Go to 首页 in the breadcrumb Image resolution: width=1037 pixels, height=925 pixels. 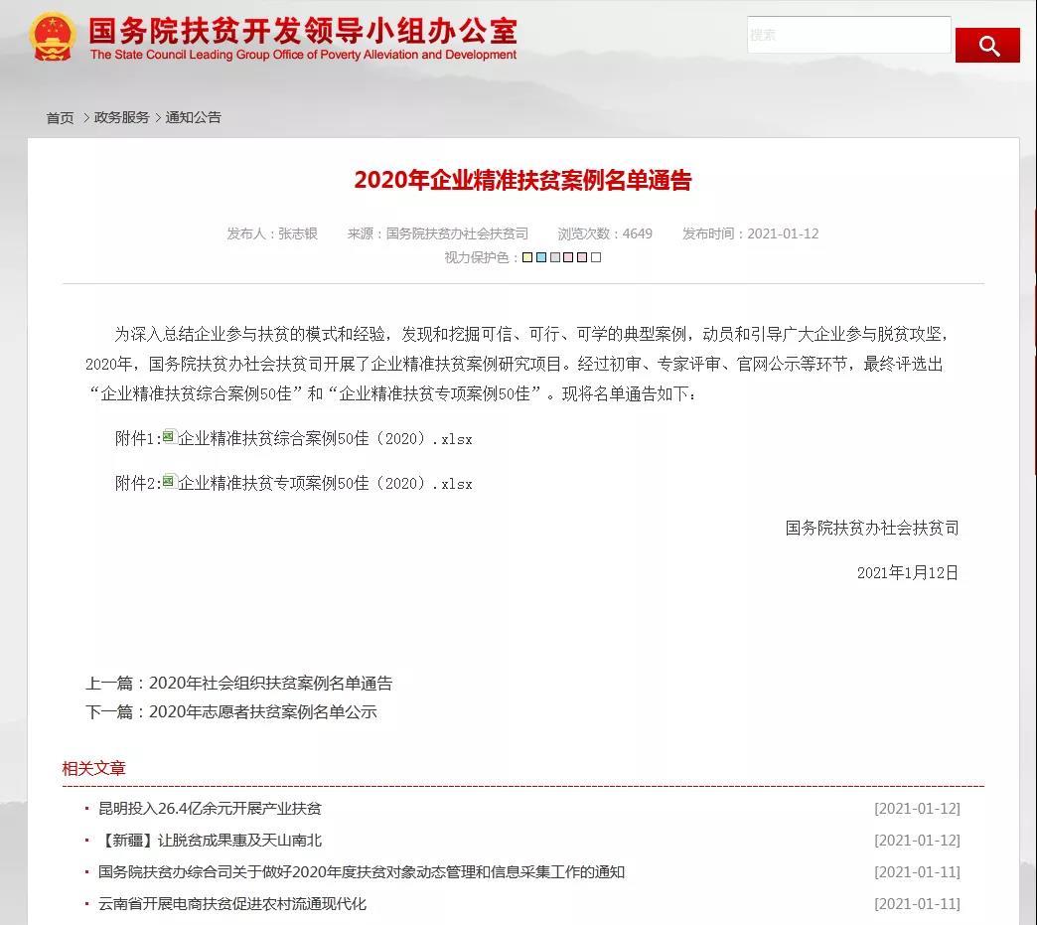coord(61,118)
